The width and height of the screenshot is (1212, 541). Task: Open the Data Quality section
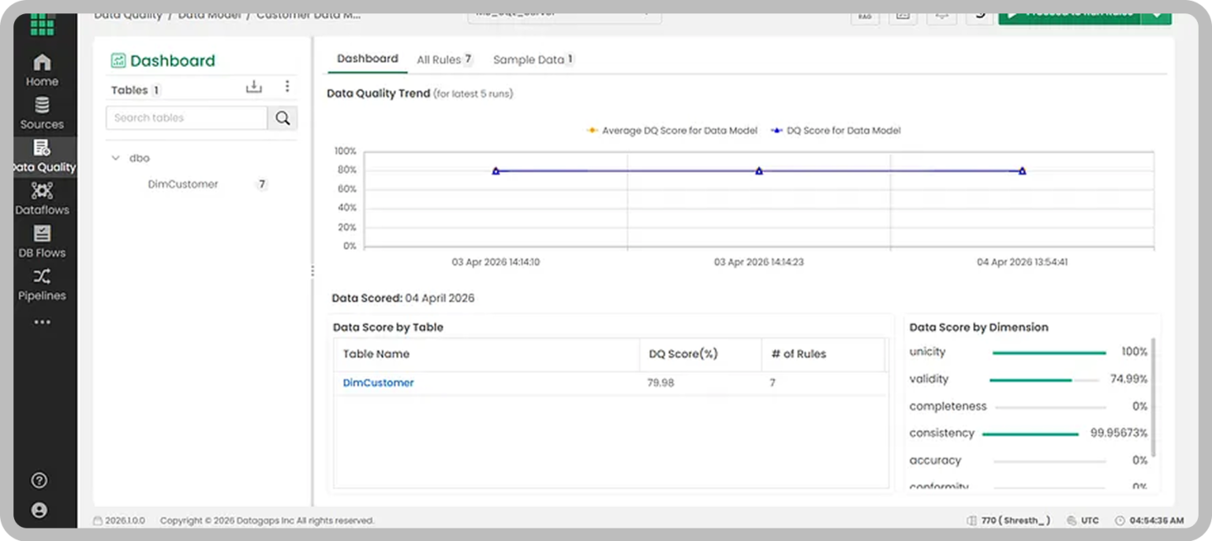coord(43,156)
